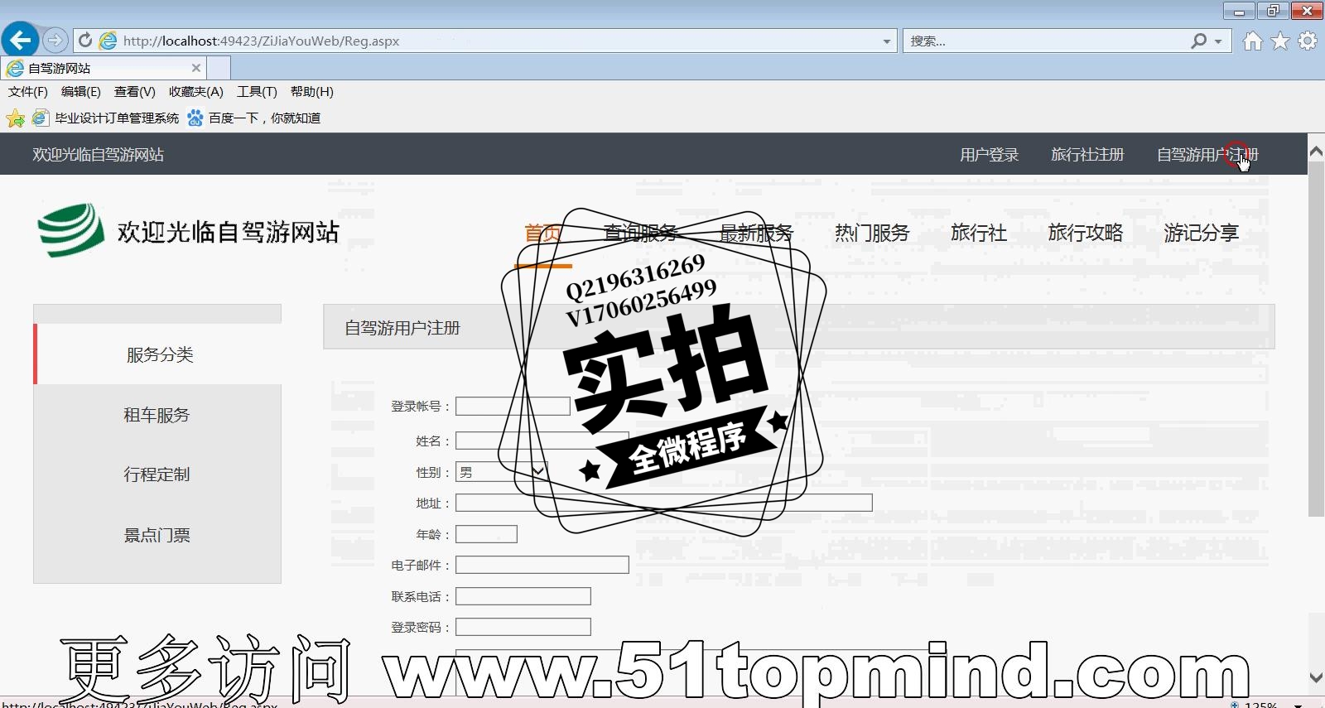Viewport: 1325px width, 708px height.
Task: Open the 帮助(H) menu
Action: [x=312, y=92]
